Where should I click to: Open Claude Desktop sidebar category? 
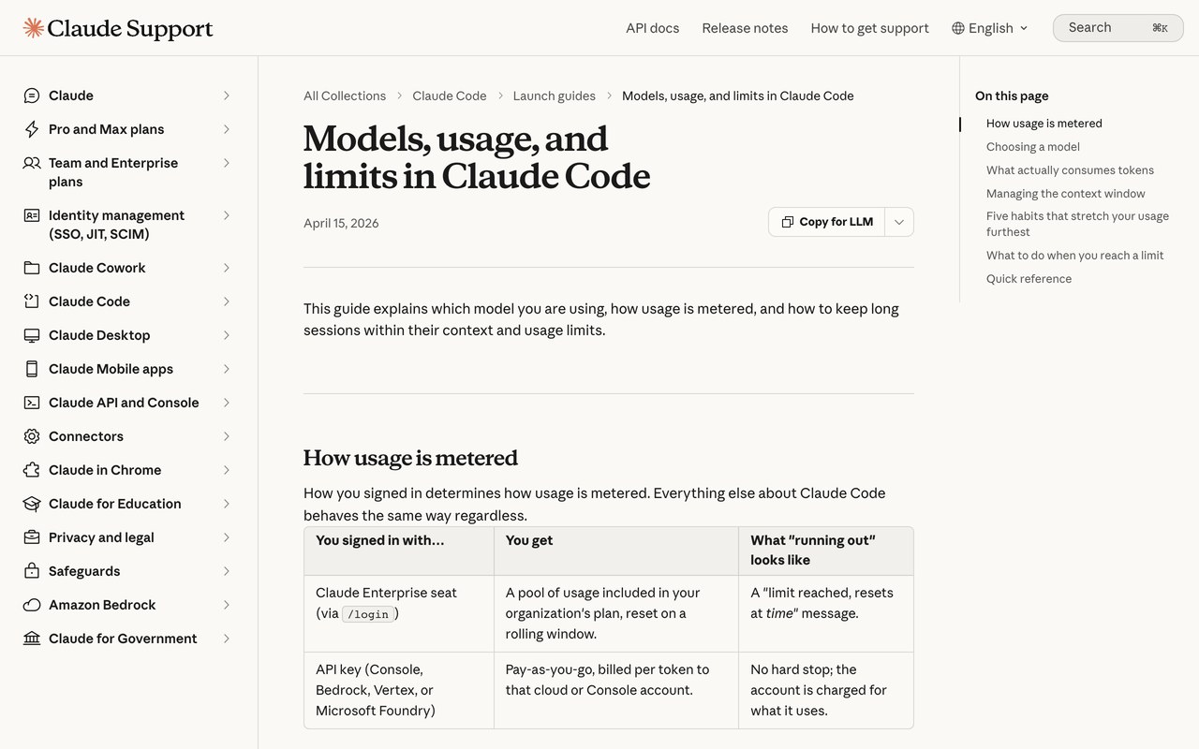(127, 335)
